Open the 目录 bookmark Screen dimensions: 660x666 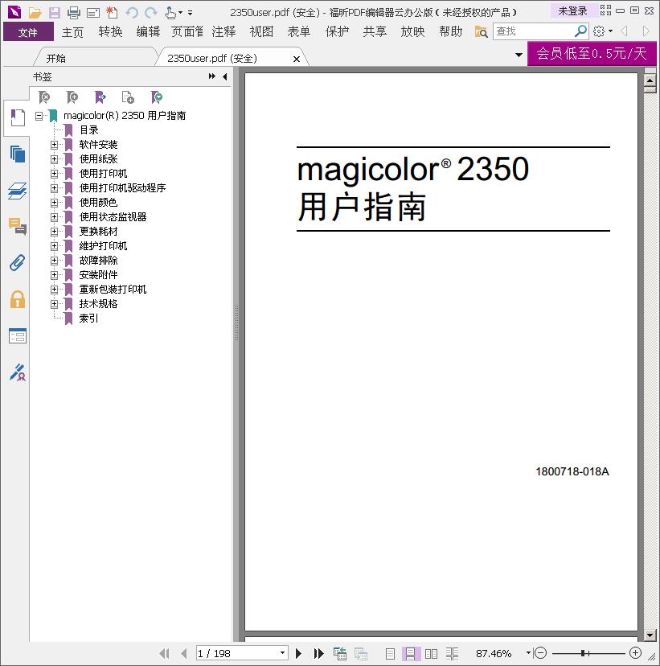tap(89, 130)
